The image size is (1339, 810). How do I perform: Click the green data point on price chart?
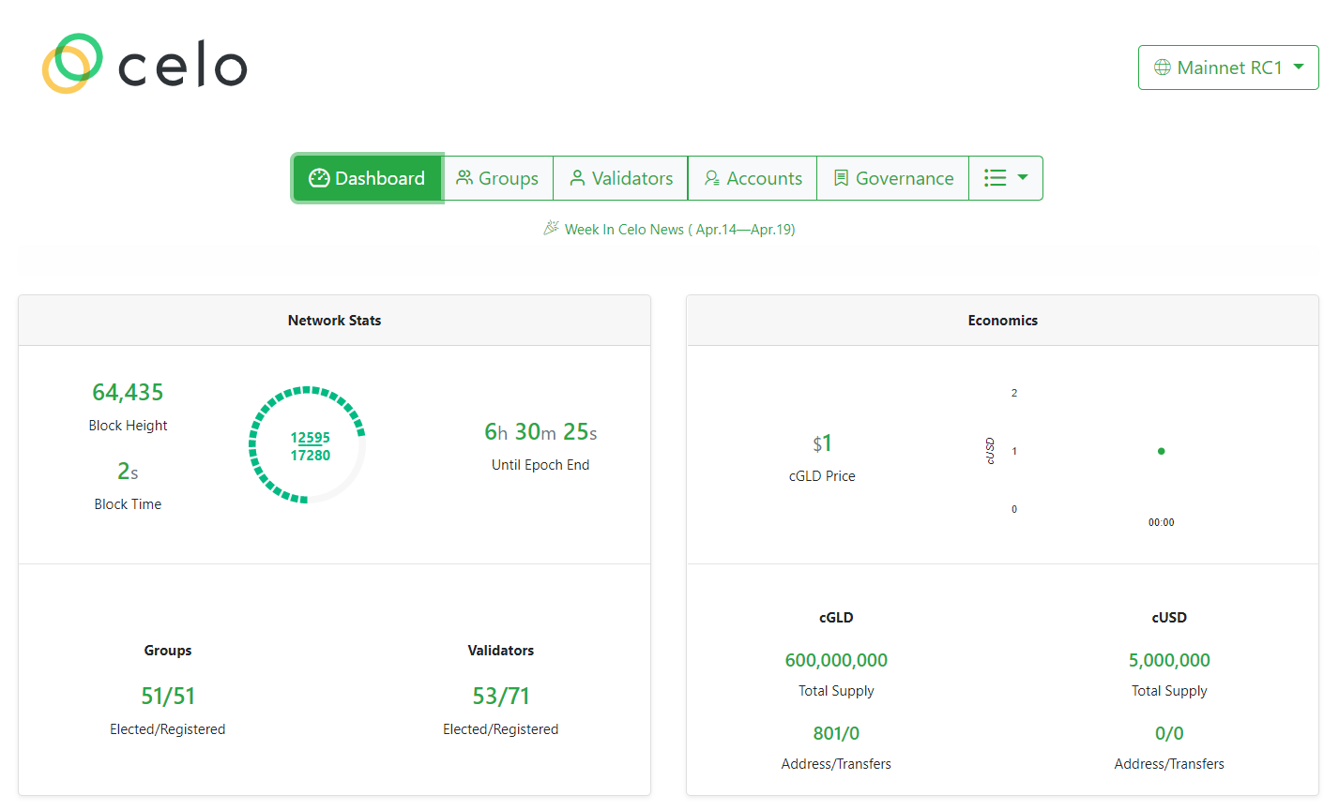click(x=1161, y=451)
